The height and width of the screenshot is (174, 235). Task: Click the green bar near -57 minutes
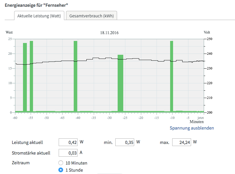(x=25, y=77)
